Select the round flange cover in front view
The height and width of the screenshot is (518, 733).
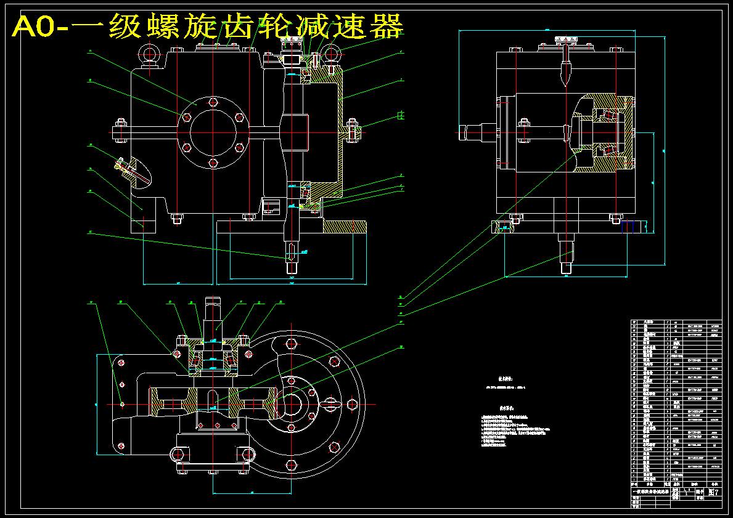(x=213, y=132)
